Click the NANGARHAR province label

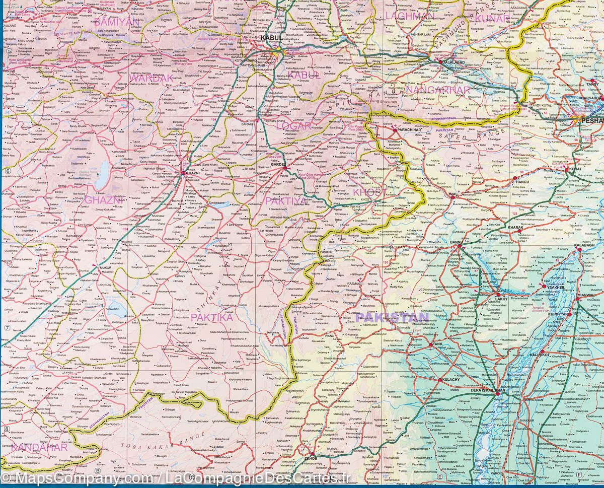pos(437,90)
